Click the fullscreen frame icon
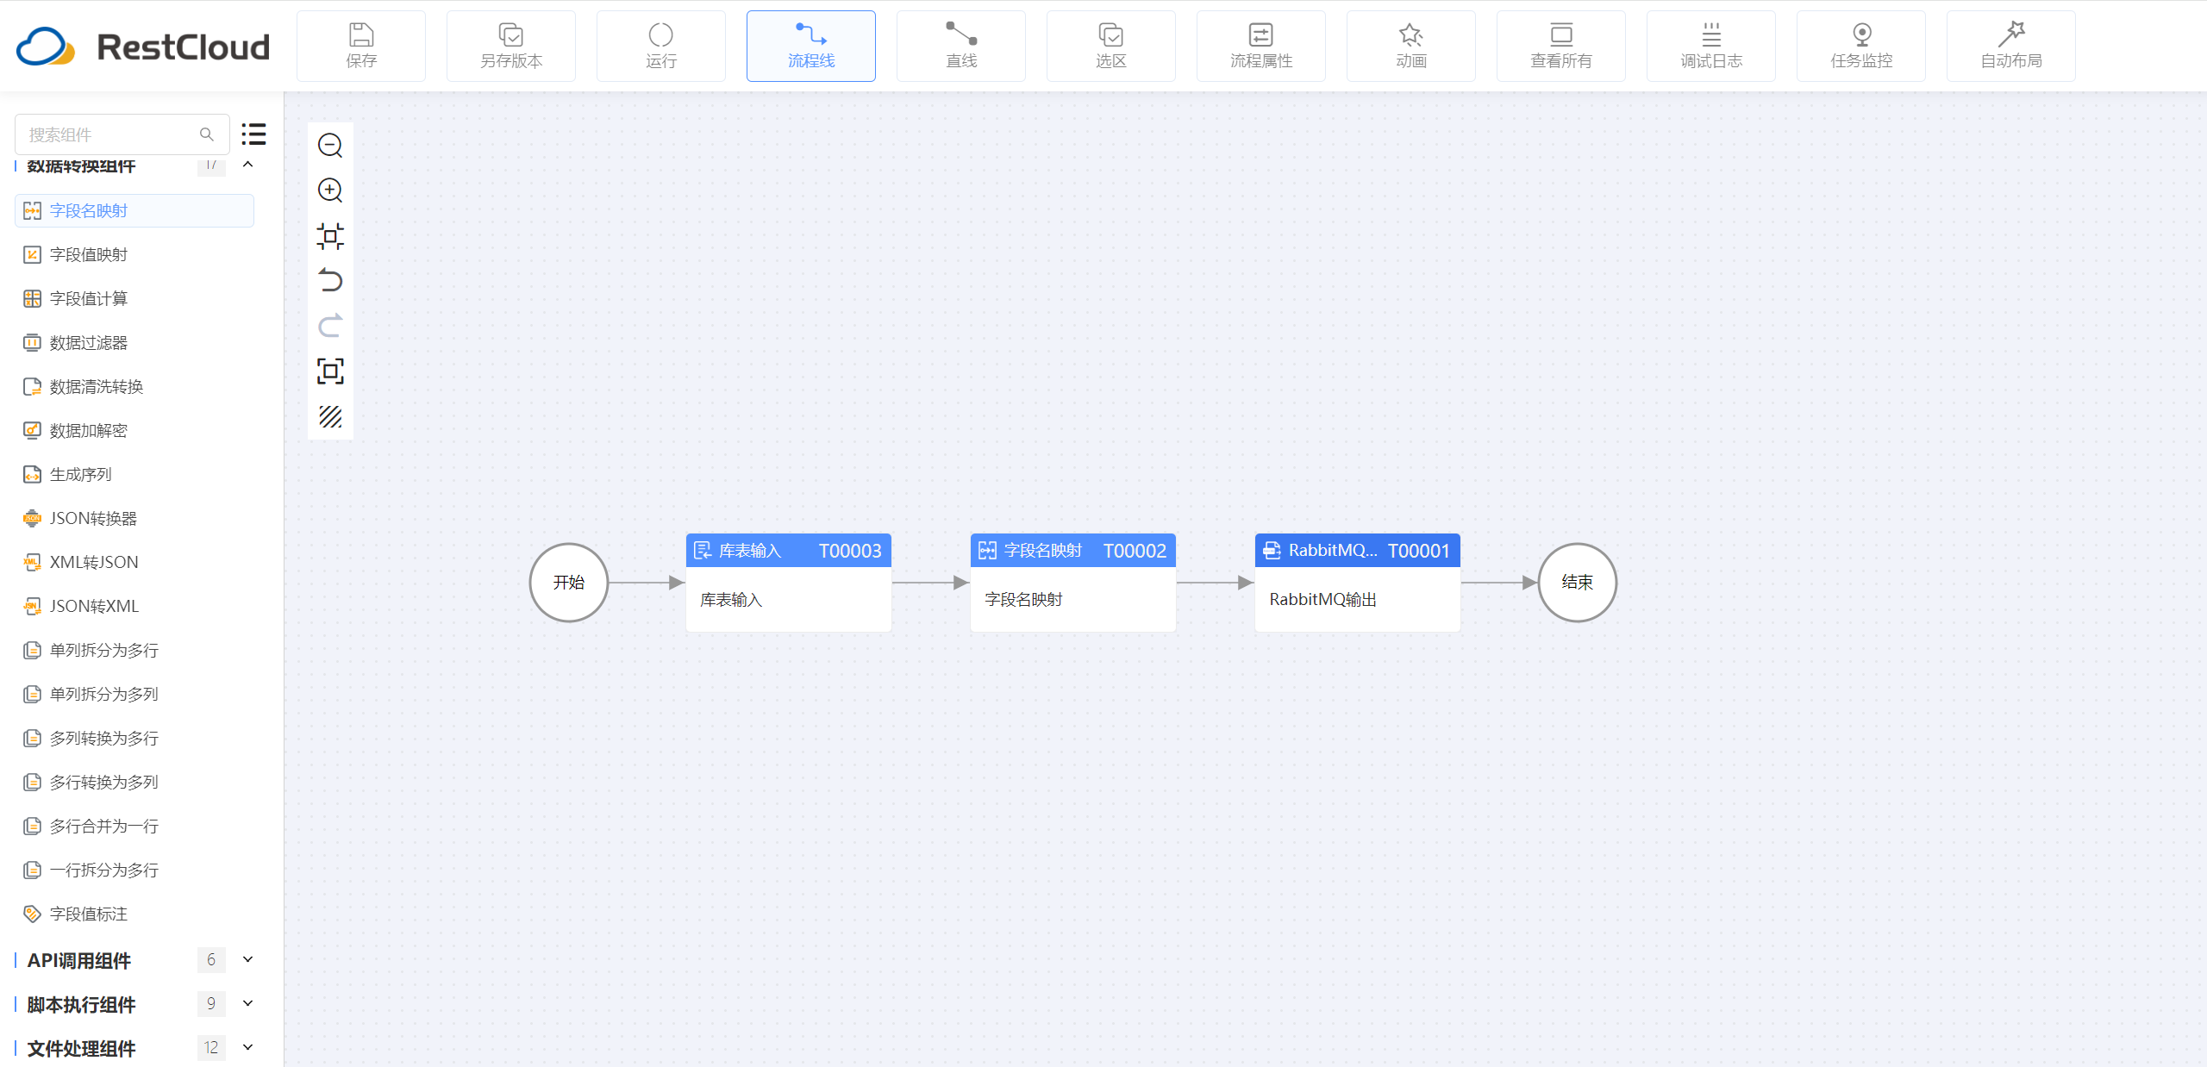2207x1067 pixels. (330, 371)
